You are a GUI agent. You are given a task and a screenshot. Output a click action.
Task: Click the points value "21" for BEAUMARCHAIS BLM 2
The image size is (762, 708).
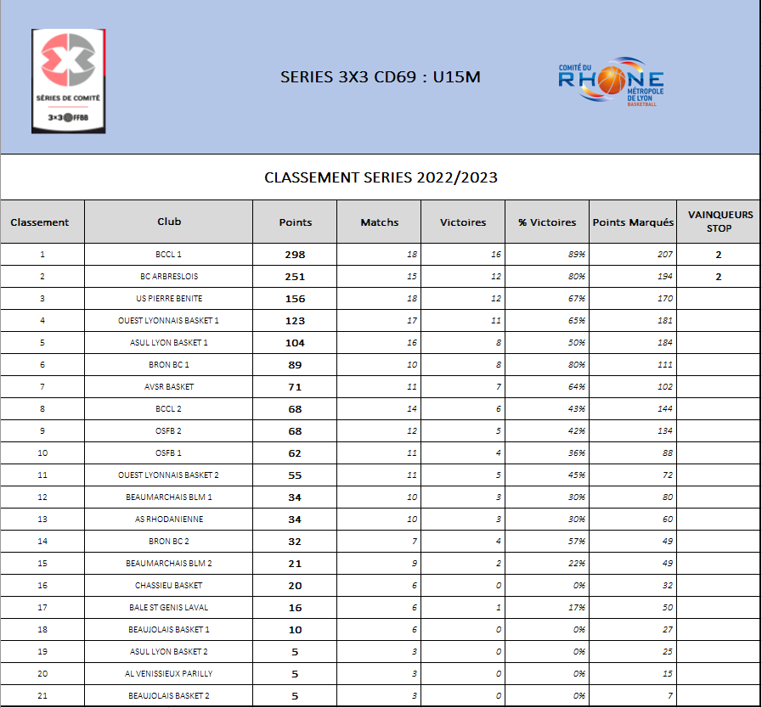pos(295,564)
